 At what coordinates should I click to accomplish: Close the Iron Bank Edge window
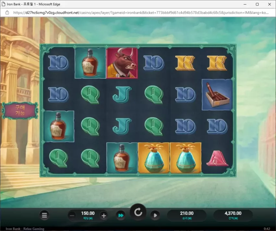coord(270,4)
